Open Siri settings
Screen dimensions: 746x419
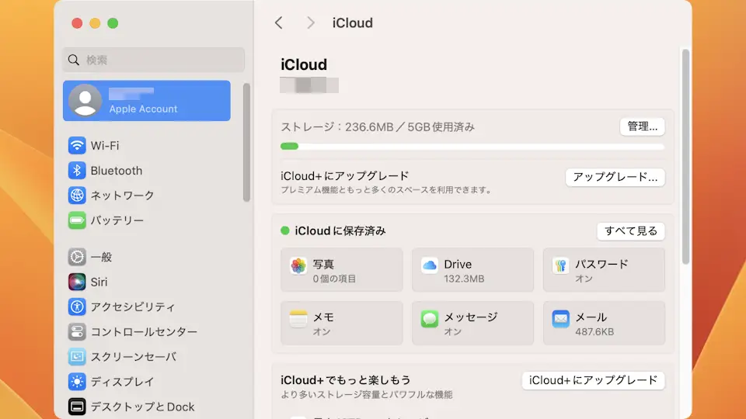(x=99, y=282)
